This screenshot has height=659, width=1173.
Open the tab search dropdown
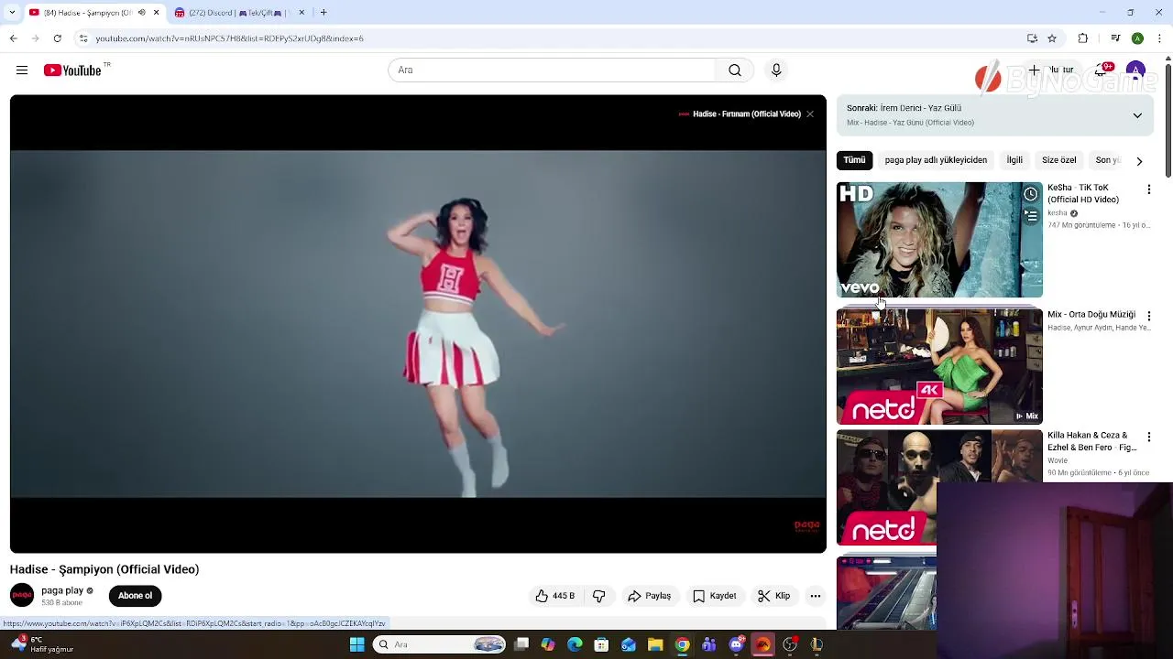13,13
